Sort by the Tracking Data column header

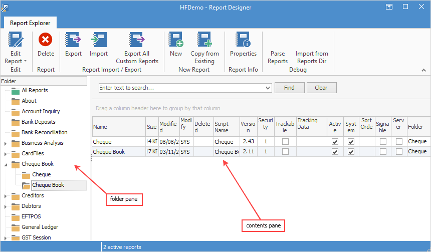click(x=312, y=127)
